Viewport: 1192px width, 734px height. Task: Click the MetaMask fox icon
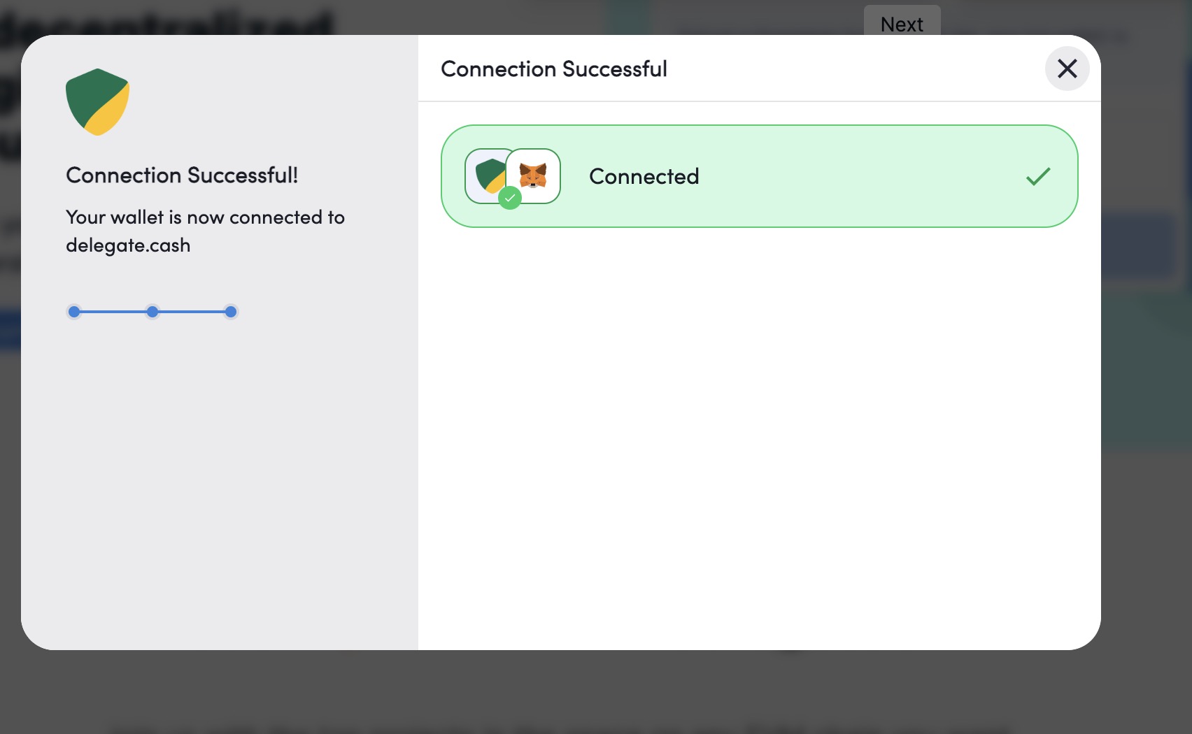click(x=533, y=176)
